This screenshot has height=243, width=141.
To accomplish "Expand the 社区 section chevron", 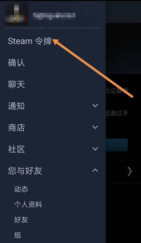I will click(95, 149).
